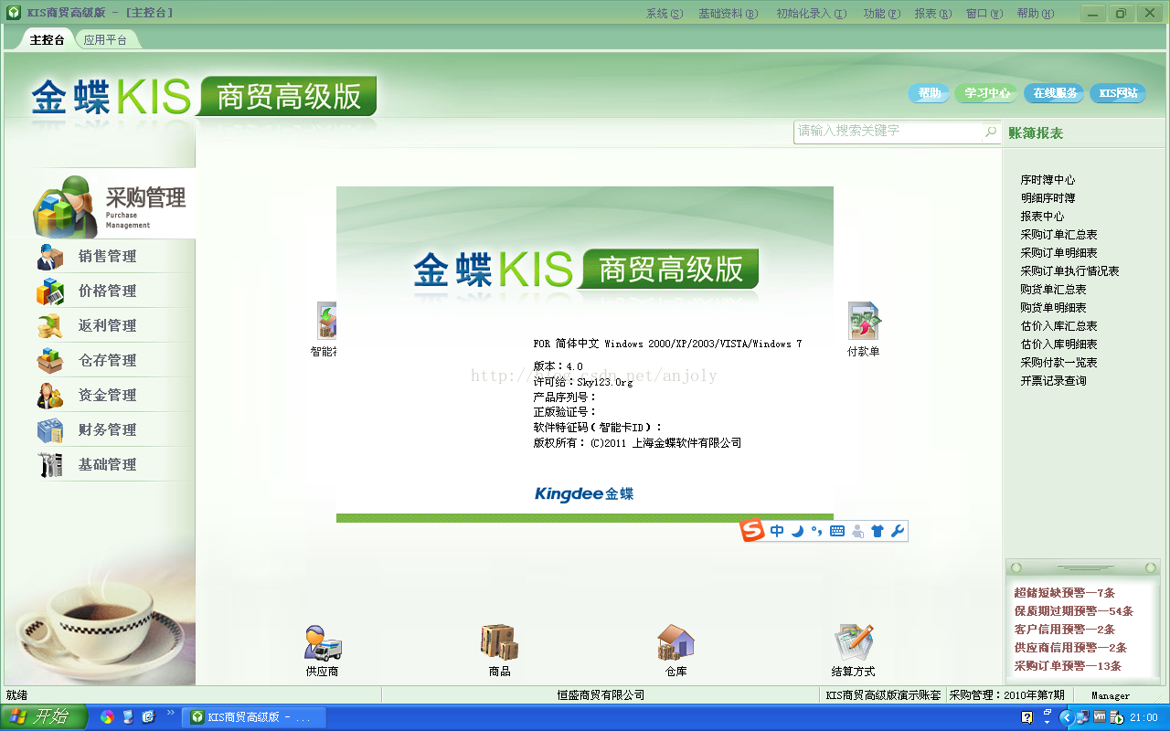Viewport: 1170px width, 731px height.
Task: Click 恒盛商贸有限公司 in status bar
Action: 601,695
